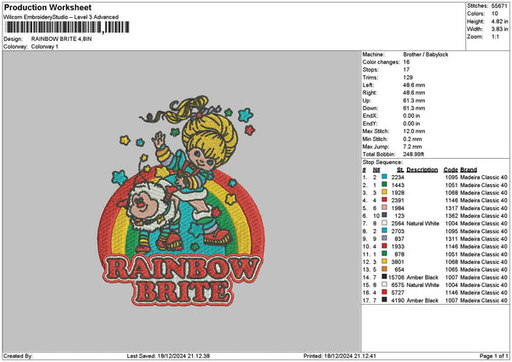Click the 'Created By:' footer label

(x=18, y=356)
